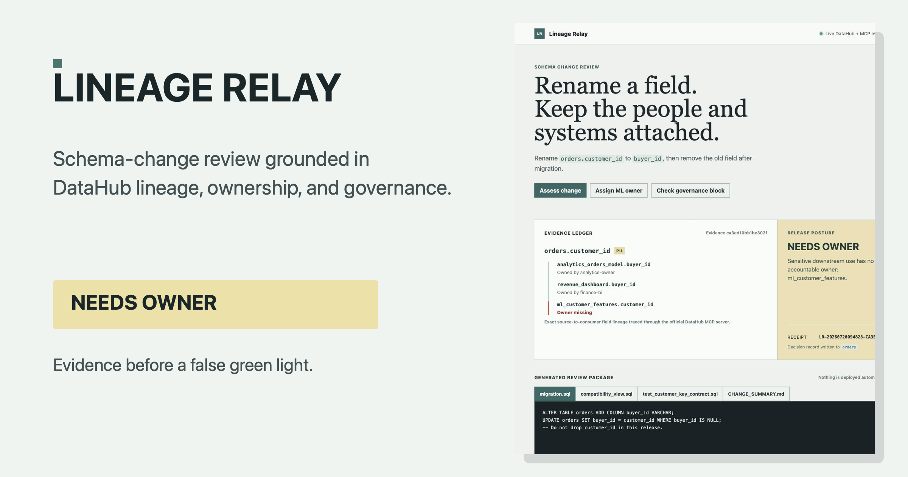Image resolution: width=908 pixels, height=477 pixels.
Task: Open the test_customer_key_contract.sql tab
Action: pyautogui.click(x=680, y=394)
